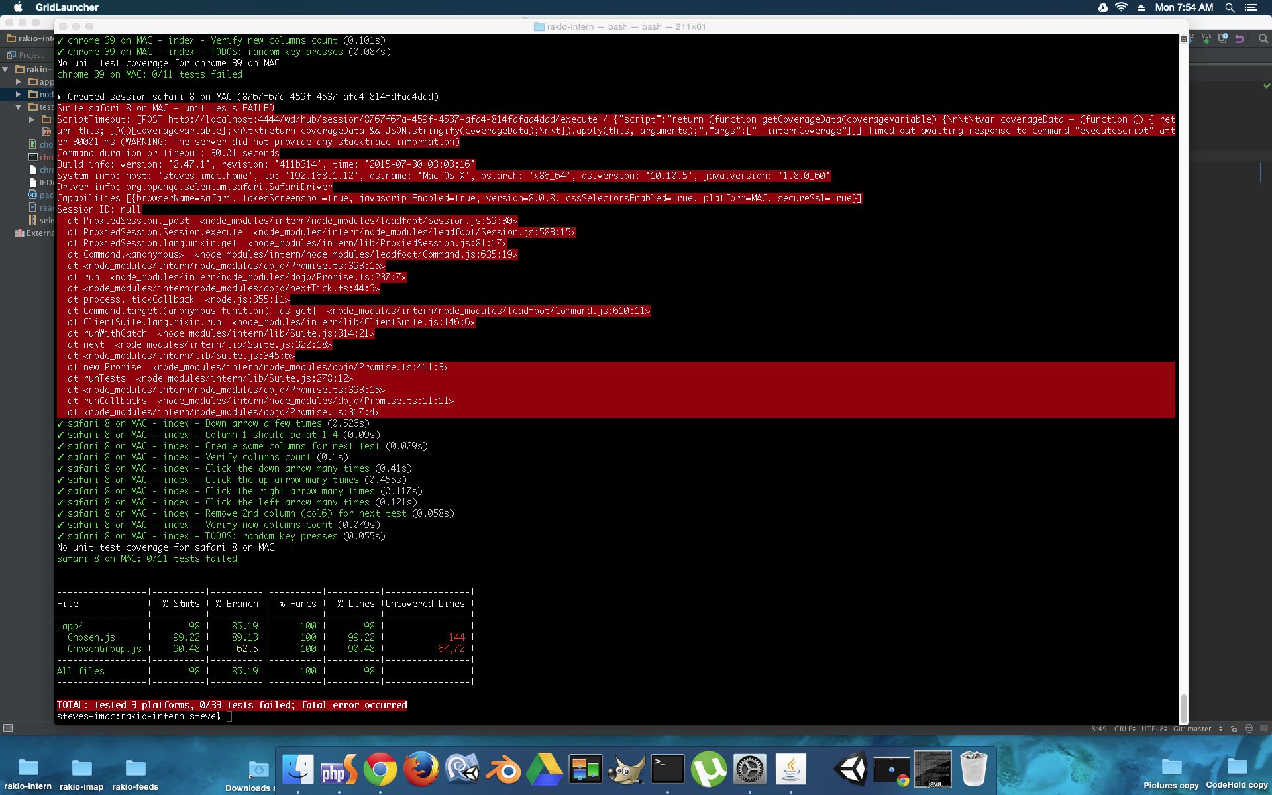Click the inspector face icon in IDE status bar

tap(1249, 729)
